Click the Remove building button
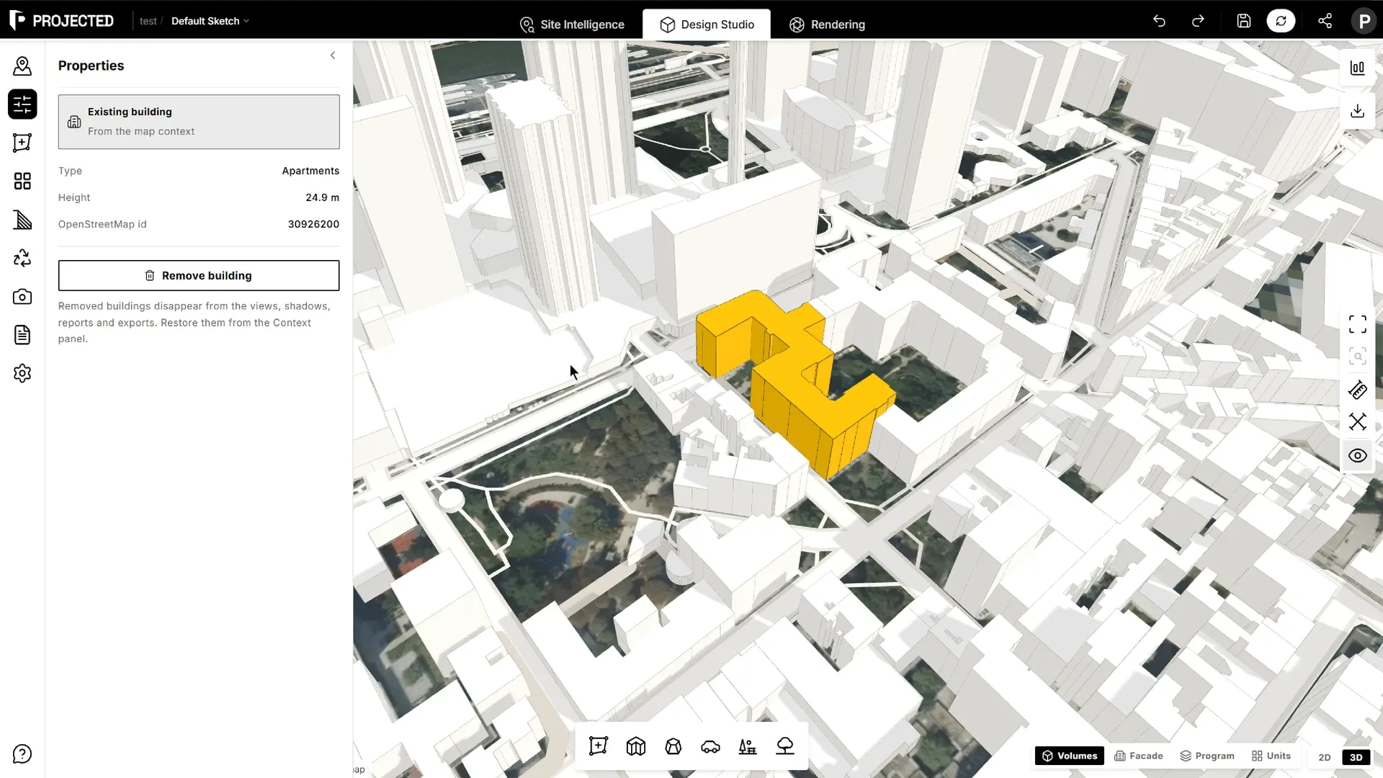 (199, 276)
